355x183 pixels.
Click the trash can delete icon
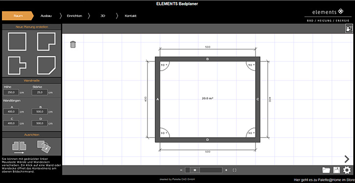tap(73, 44)
